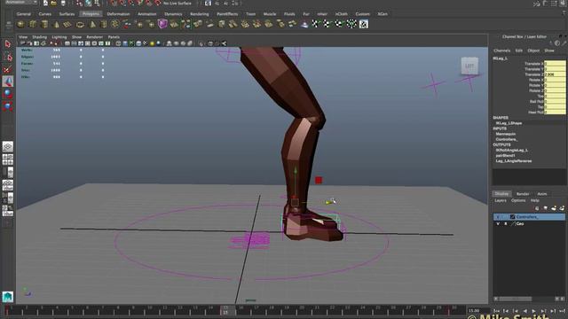Click the purple cube shelf icon

coord(162,24)
